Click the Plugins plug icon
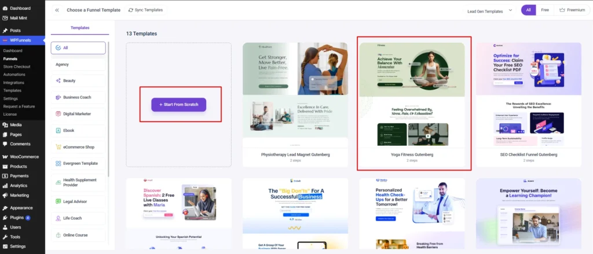Viewport: 593px width, 254px height. (5, 218)
